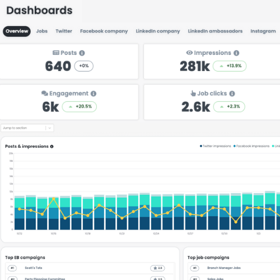Screen dimensions: 280x280
Task: Click the Posts card newspaper icon
Action: tap(56, 53)
